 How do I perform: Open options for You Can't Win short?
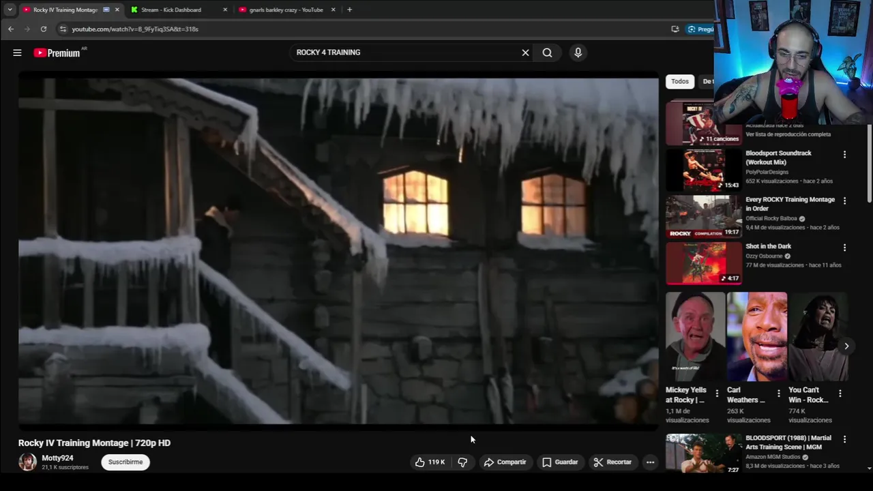(x=840, y=393)
